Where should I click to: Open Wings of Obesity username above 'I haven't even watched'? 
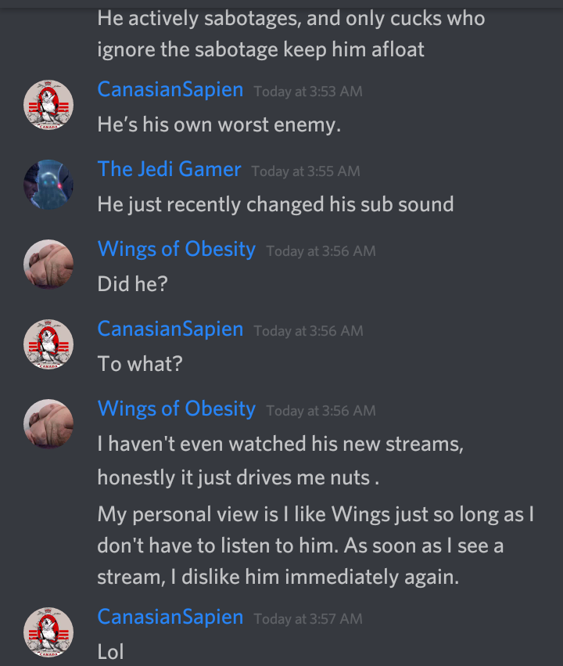pyautogui.click(x=177, y=409)
